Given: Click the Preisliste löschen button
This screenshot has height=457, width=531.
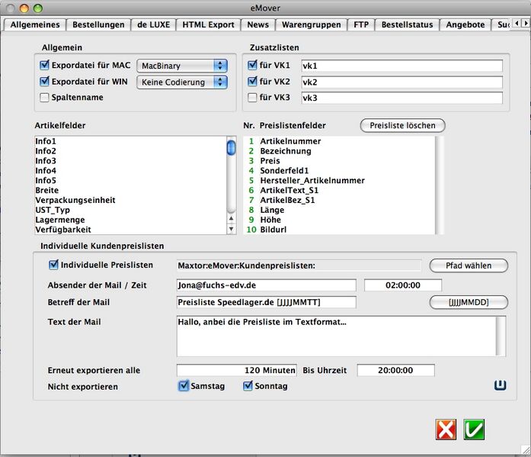Looking at the screenshot, I should [x=403, y=125].
